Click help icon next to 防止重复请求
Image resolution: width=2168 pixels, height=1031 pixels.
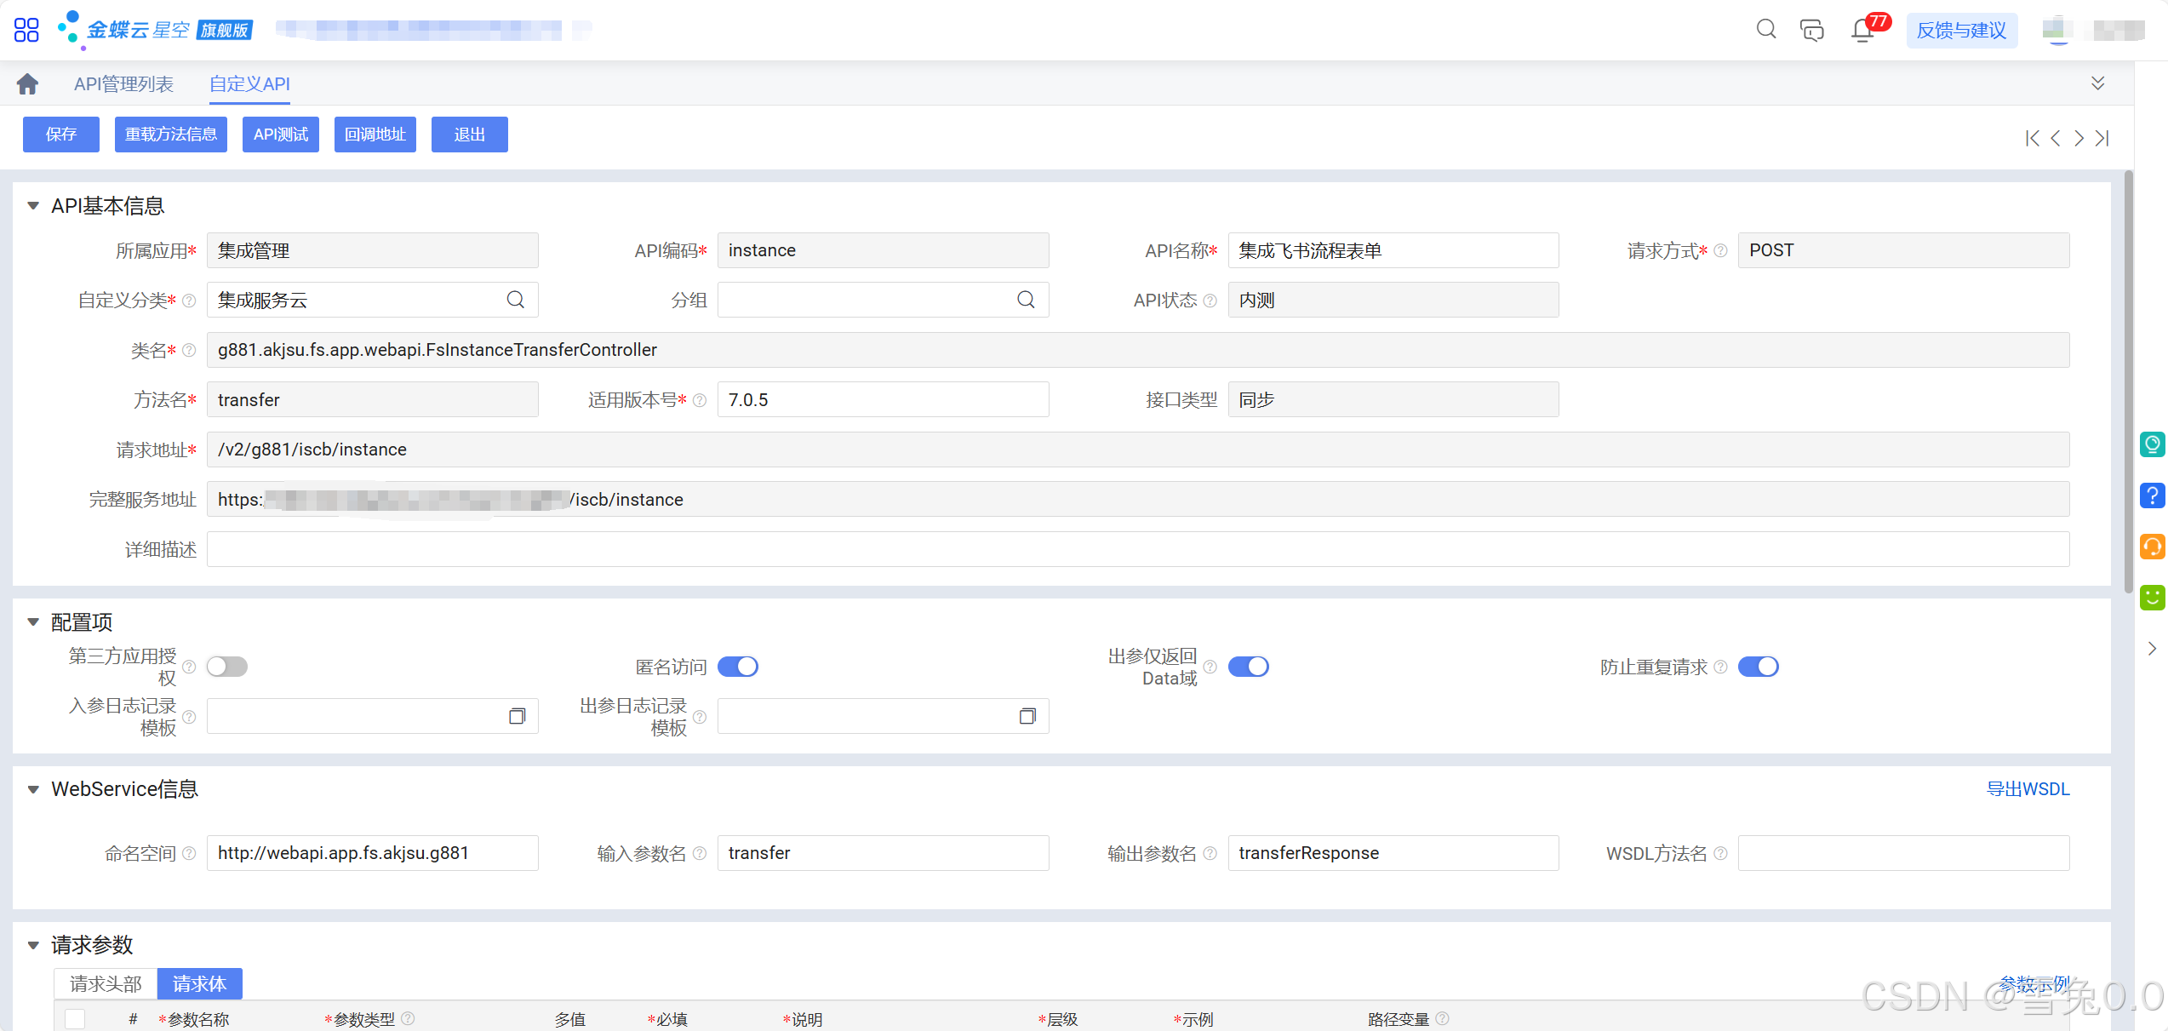click(1720, 667)
